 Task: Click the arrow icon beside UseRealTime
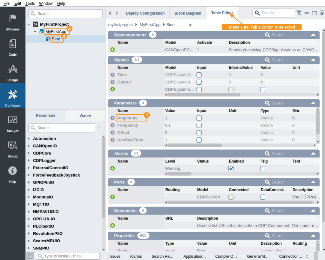pyautogui.click(x=112, y=140)
